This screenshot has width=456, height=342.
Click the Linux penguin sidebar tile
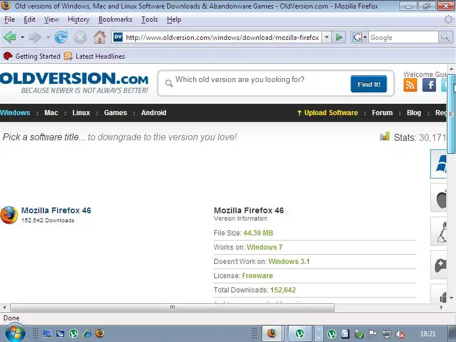coord(439,231)
